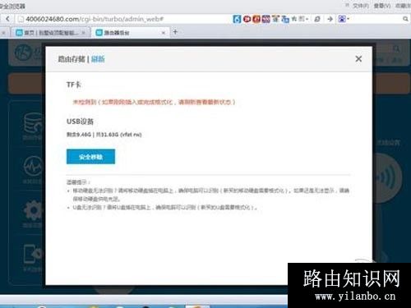This screenshot has width=411, height=308.
Task: Click the hard drive troubleshooting tip text
Action: click(x=210, y=195)
